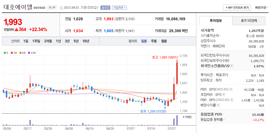This screenshot has width=271, height=133.
Task: Click the 최고 1,993 (08/01) chart label
Action: (165, 57)
